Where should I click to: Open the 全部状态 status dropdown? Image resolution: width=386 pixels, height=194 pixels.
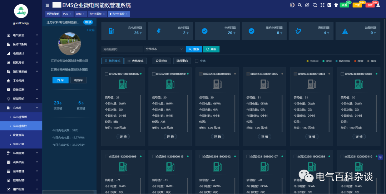point(164,49)
